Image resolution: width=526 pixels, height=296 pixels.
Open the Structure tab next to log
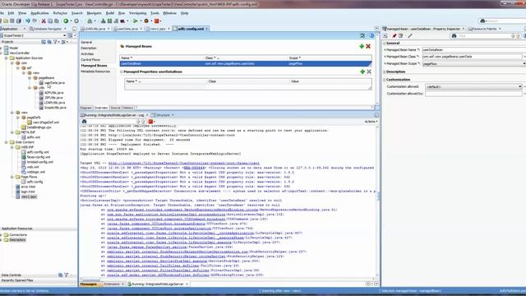[163, 115]
